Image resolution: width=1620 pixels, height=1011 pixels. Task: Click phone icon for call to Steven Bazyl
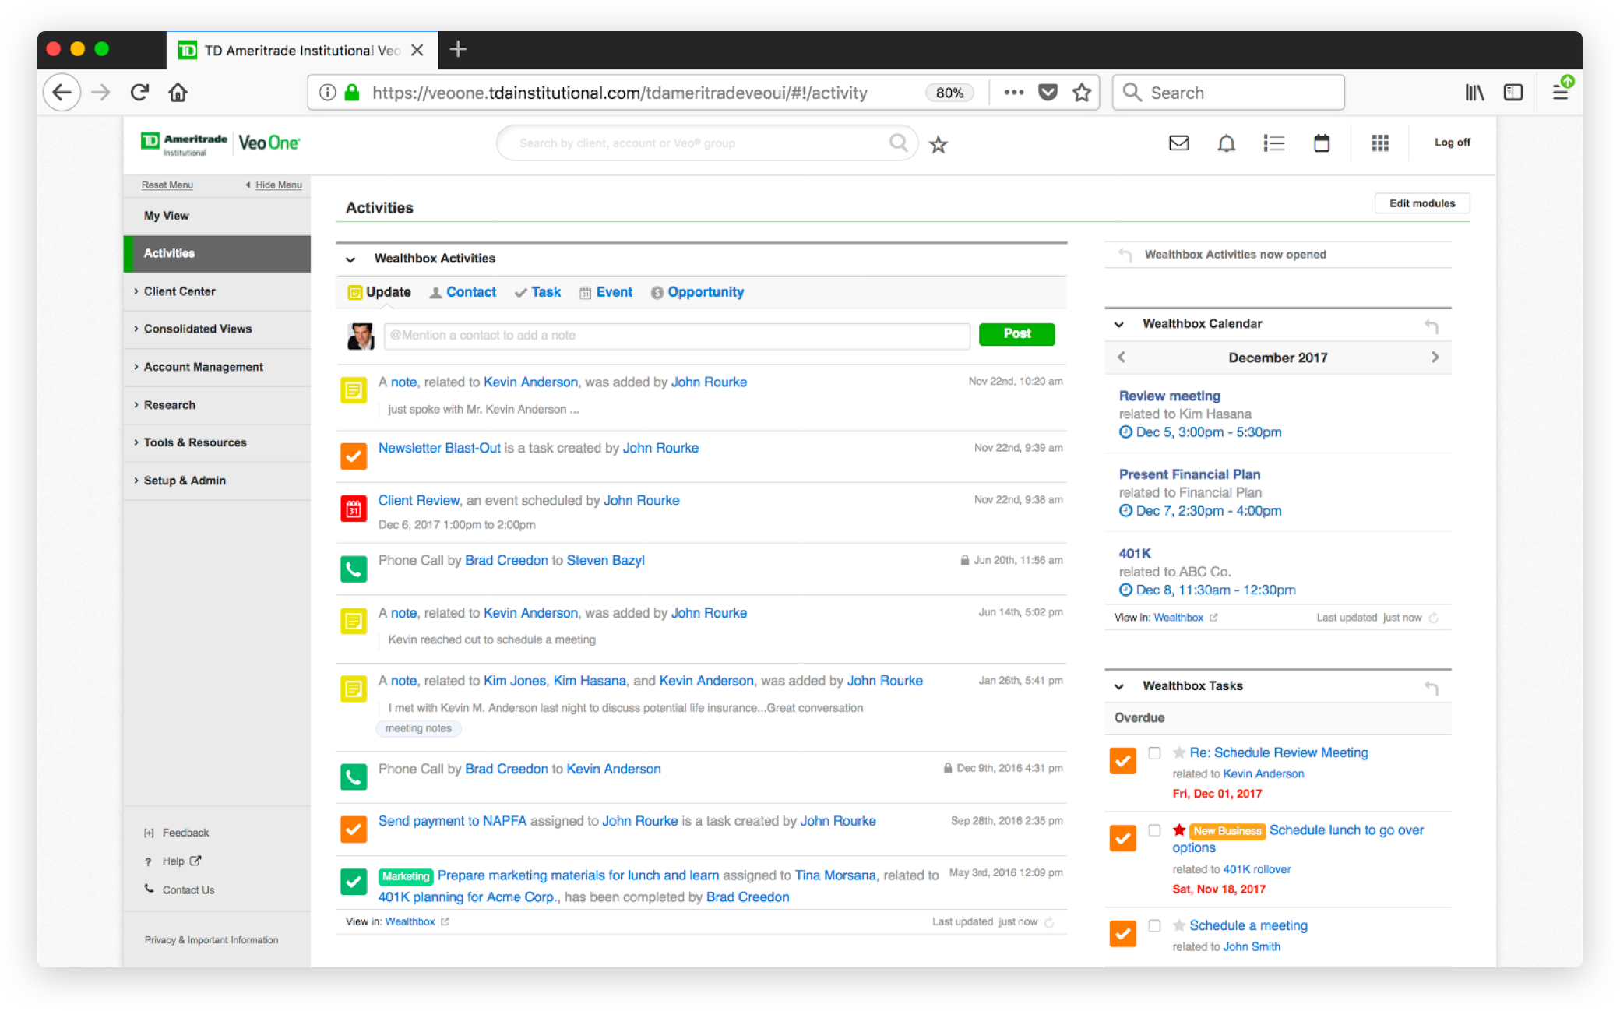tap(354, 569)
